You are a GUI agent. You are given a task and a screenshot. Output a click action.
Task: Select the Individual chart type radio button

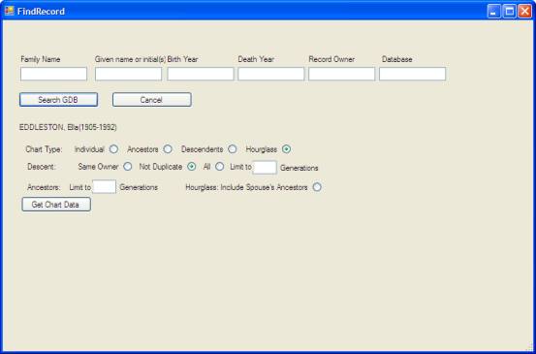pos(113,149)
